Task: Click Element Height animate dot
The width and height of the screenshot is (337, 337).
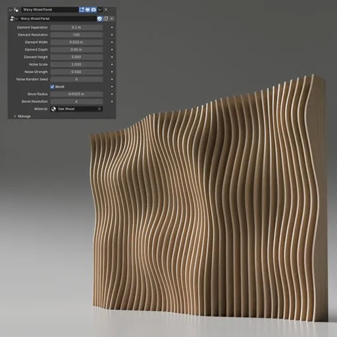Action: pos(112,57)
